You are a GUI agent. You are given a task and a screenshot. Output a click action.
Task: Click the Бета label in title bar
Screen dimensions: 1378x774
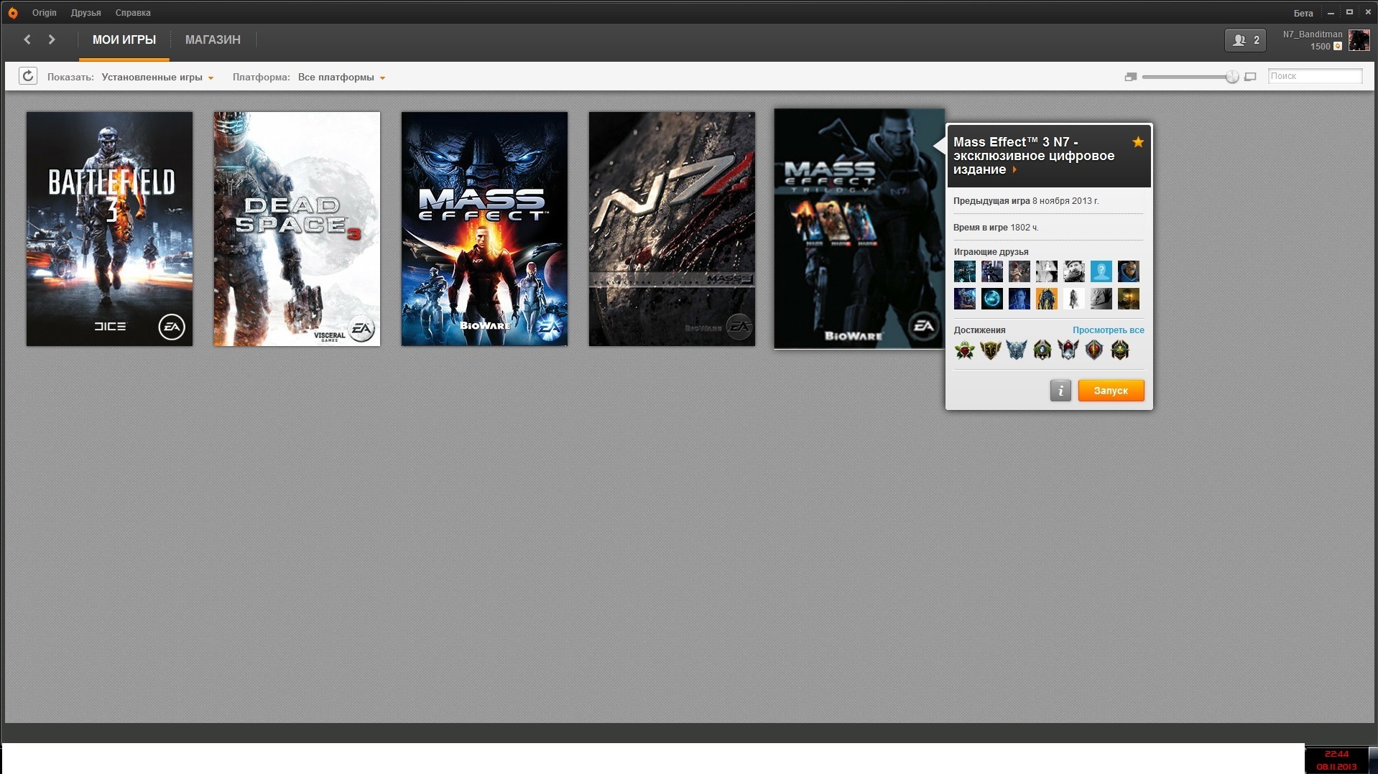[1303, 13]
